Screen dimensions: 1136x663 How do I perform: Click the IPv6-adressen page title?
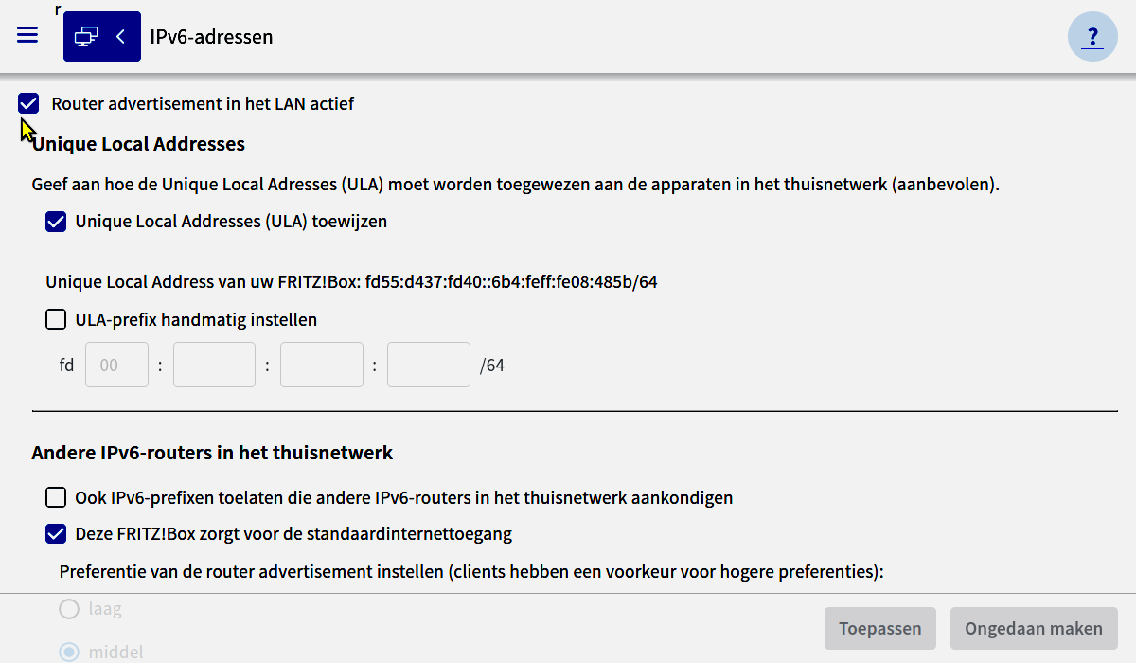211,37
